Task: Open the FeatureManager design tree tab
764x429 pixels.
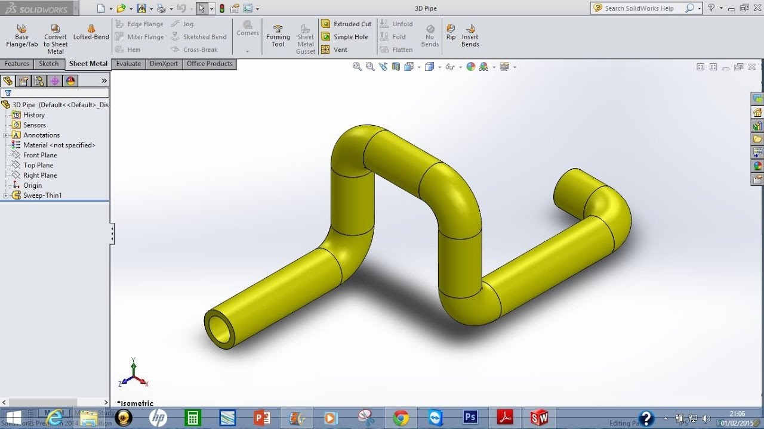Action: tap(8, 81)
